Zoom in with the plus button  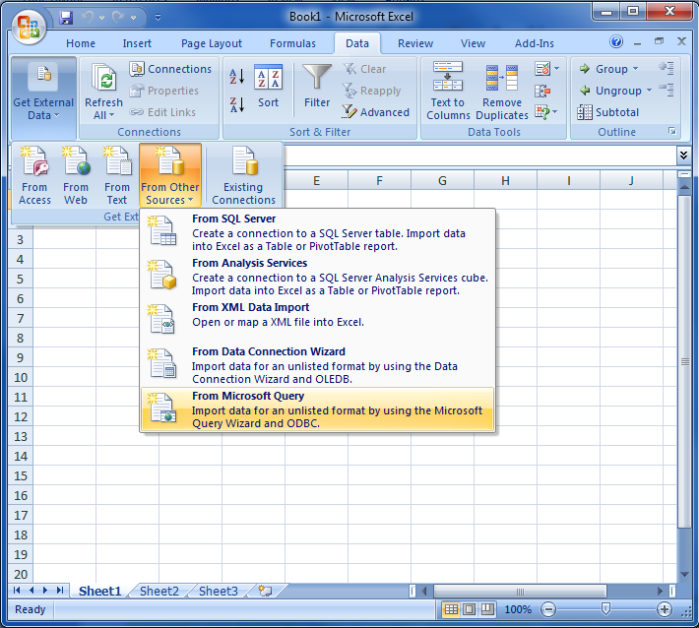point(665,609)
